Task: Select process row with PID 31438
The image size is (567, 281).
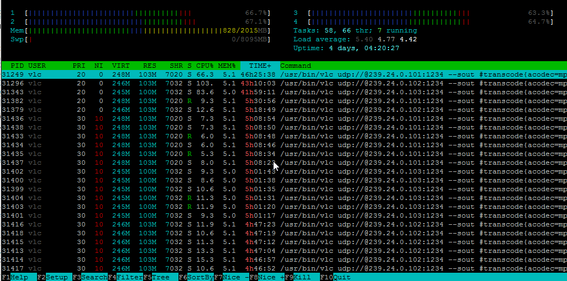Action: tap(284, 127)
